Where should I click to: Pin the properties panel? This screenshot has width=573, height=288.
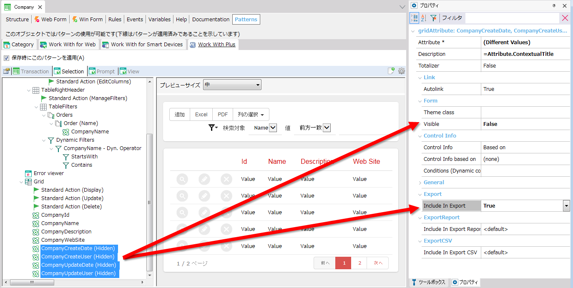click(x=554, y=5)
